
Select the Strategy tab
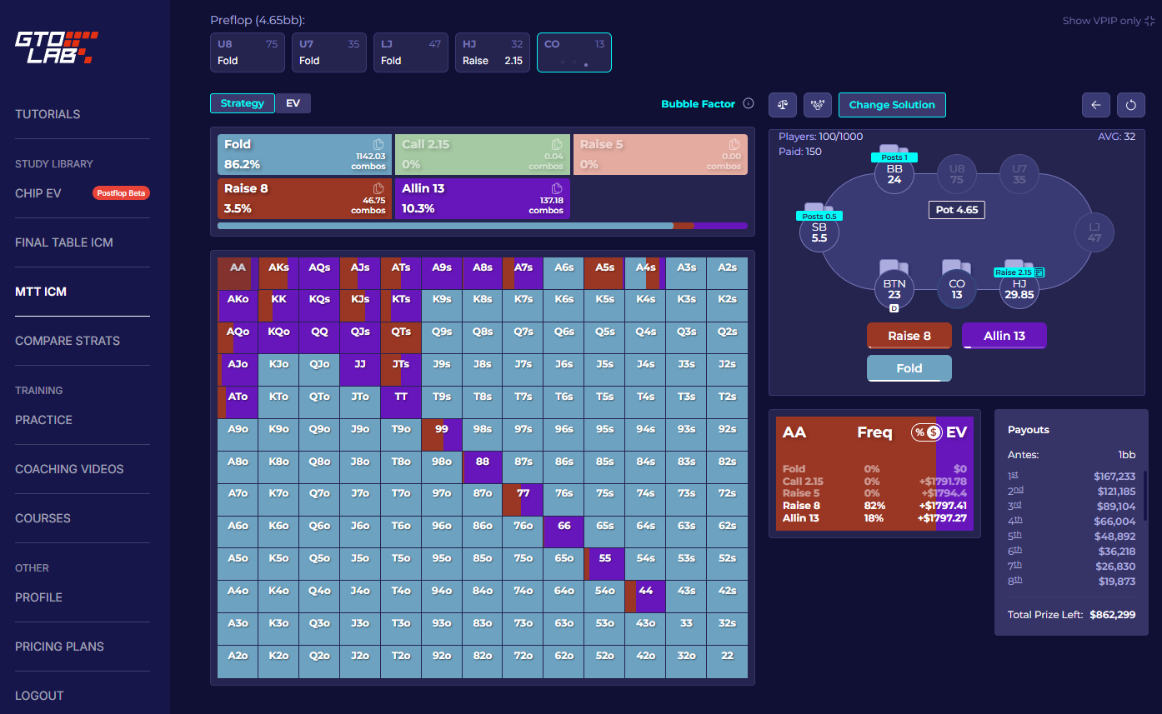click(x=243, y=103)
